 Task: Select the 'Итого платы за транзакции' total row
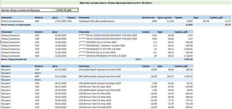[116, 25]
